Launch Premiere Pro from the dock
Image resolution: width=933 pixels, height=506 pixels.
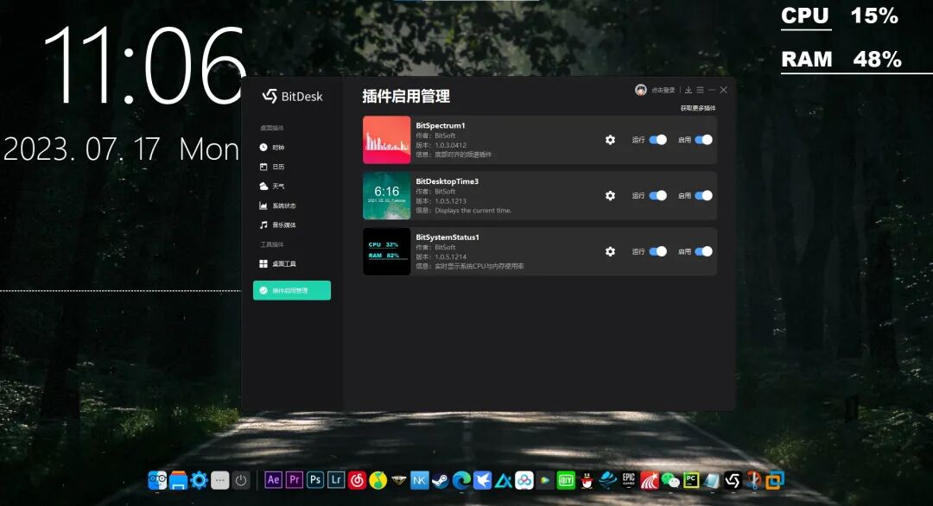tap(294, 480)
